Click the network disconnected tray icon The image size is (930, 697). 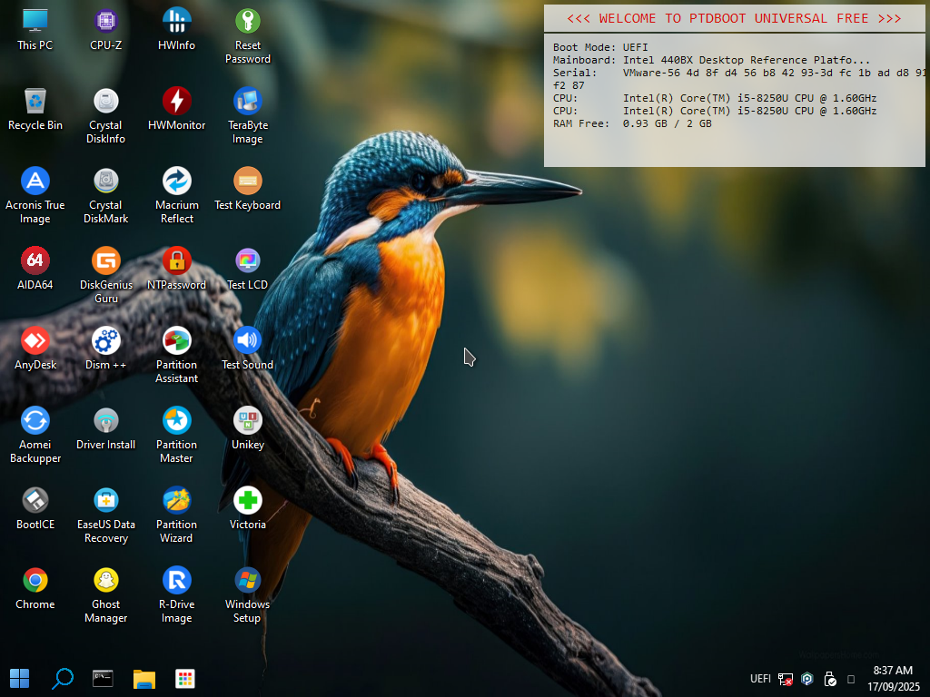point(786,679)
